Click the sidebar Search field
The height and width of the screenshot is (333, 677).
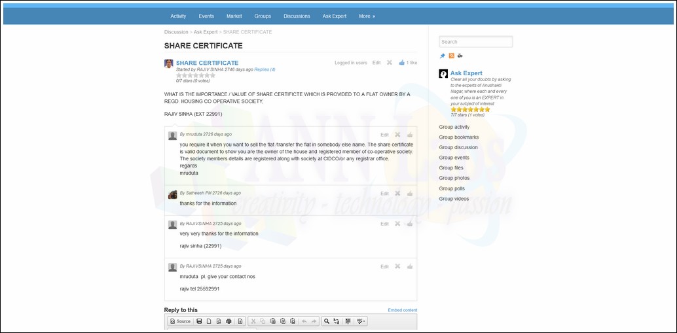tap(475, 42)
